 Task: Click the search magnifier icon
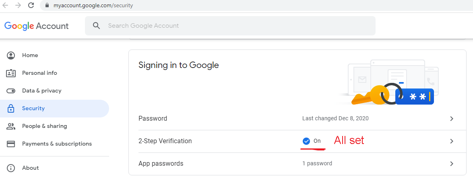[x=97, y=26]
